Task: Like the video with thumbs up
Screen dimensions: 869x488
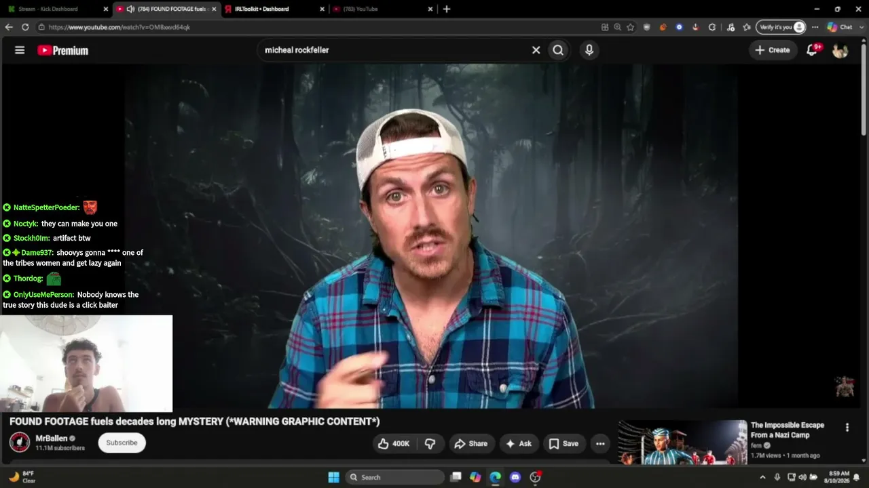Action: click(x=394, y=444)
